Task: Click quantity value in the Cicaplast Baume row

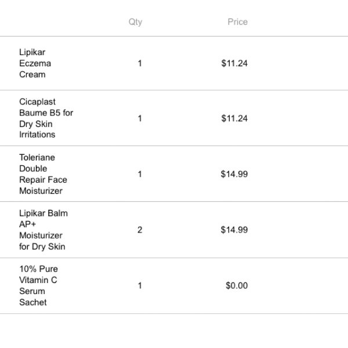Action: (x=140, y=118)
